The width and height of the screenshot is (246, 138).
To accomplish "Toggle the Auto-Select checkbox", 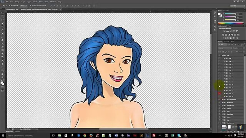I will coord(10,6).
